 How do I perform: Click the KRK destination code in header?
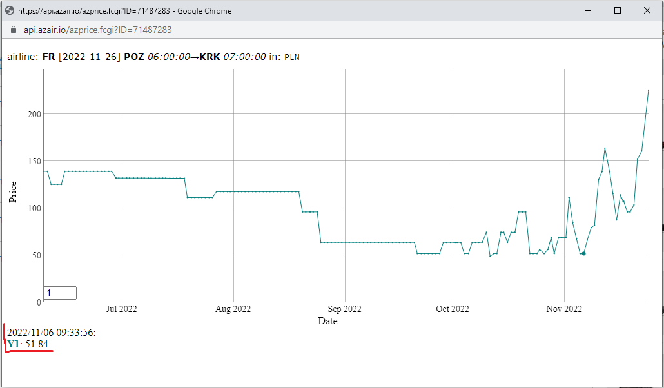click(210, 57)
